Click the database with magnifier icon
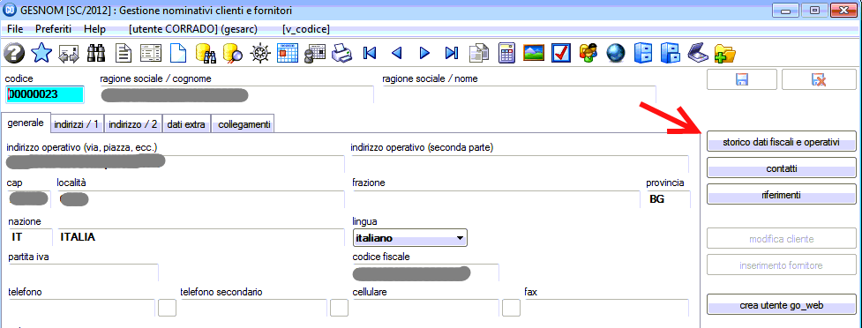The height and width of the screenshot is (328, 862). pyautogui.click(x=234, y=53)
